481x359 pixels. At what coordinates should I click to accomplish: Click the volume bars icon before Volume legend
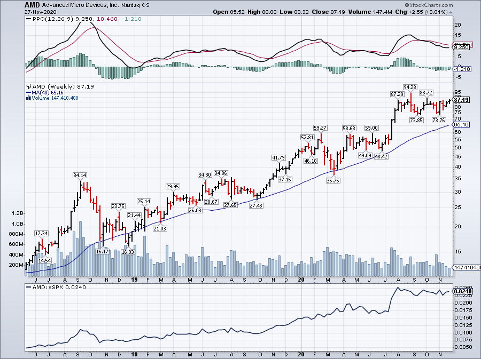tap(29, 98)
